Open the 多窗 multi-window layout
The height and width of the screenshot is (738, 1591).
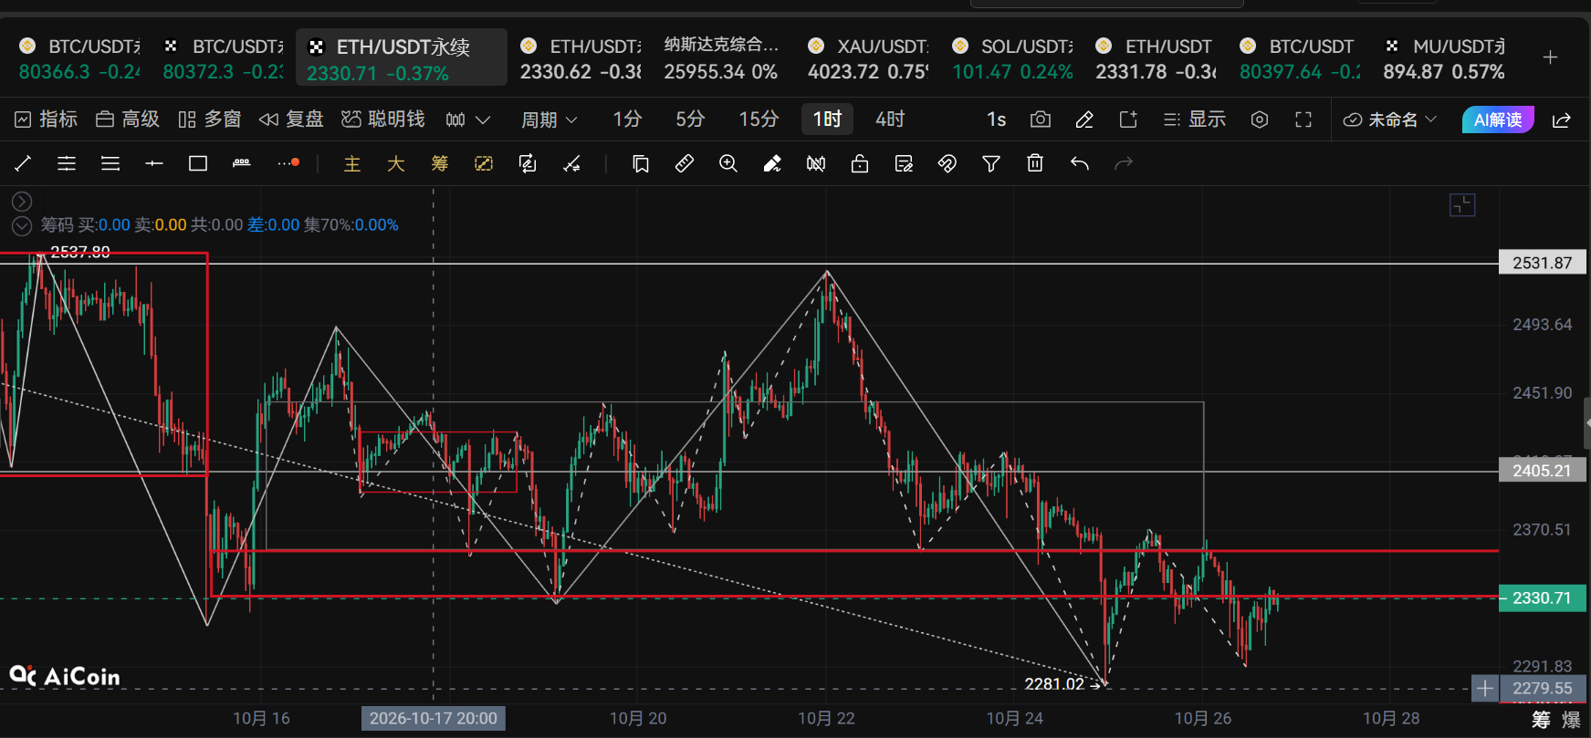[210, 120]
